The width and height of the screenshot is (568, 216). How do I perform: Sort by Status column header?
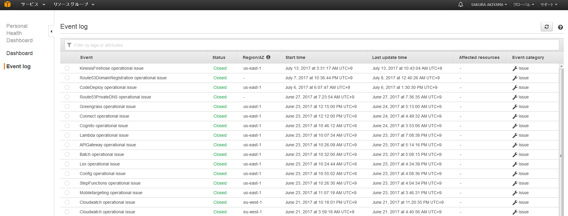219,57
